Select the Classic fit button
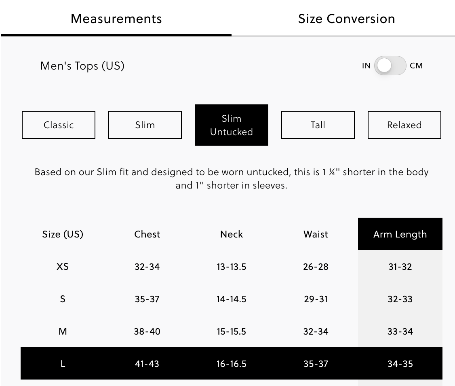Image resolution: width=455 pixels, height=386 pixels. tap(59, 125)
